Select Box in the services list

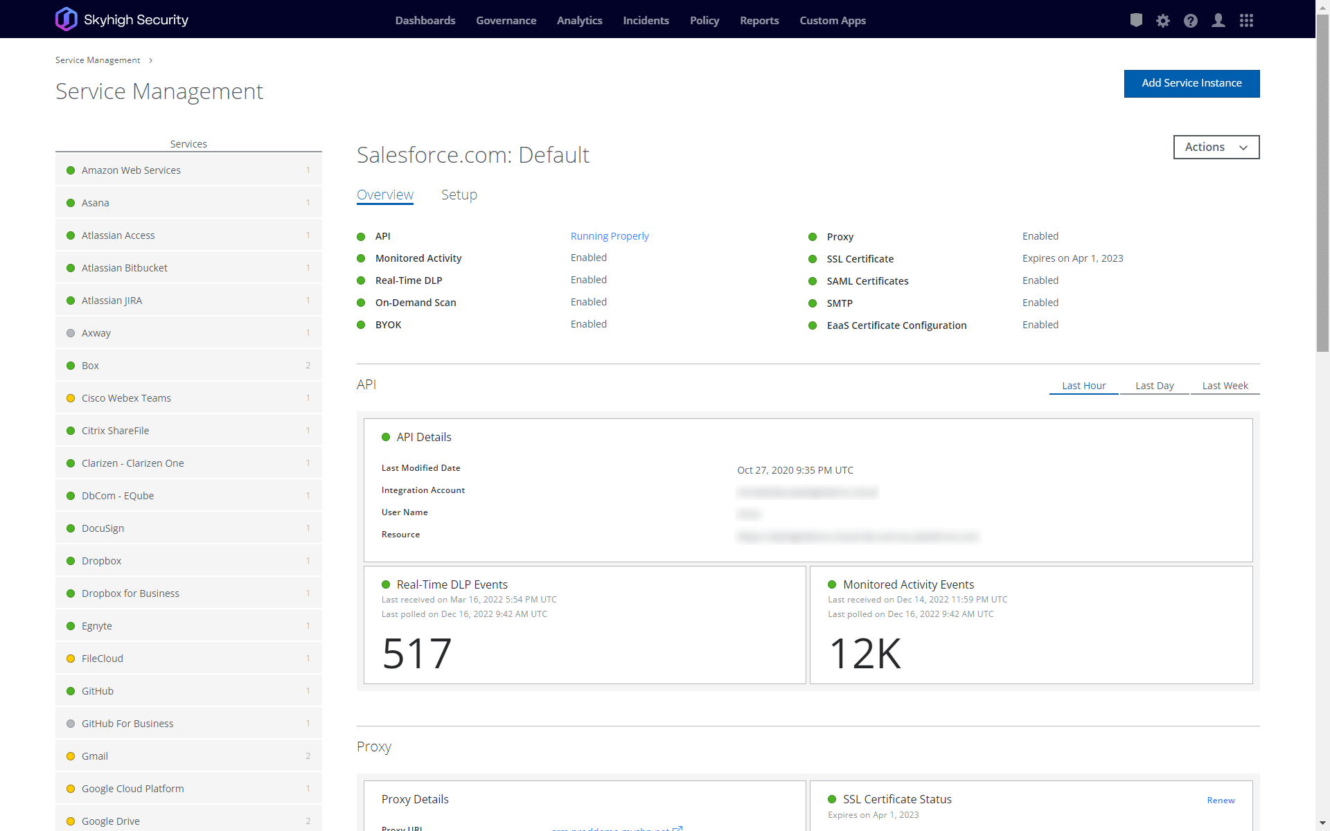pos(90,366)
